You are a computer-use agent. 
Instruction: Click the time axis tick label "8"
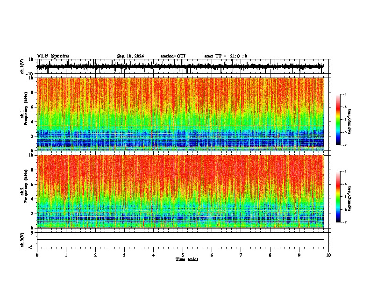270,255
